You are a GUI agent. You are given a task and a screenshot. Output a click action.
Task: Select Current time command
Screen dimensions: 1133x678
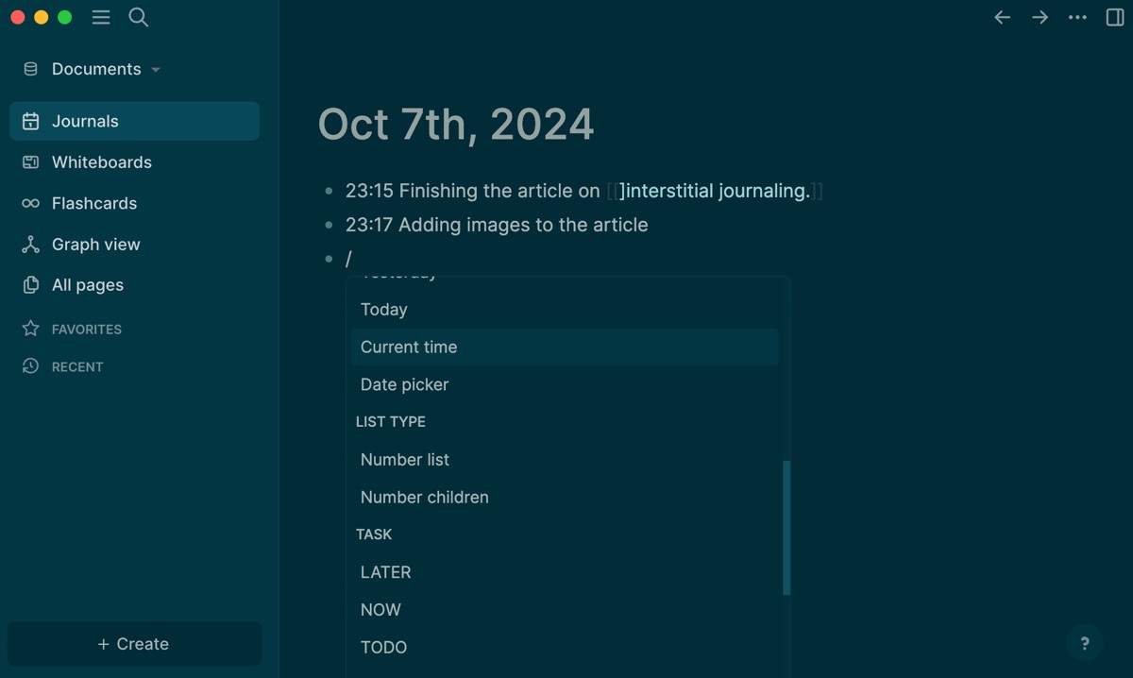(565, 347)
